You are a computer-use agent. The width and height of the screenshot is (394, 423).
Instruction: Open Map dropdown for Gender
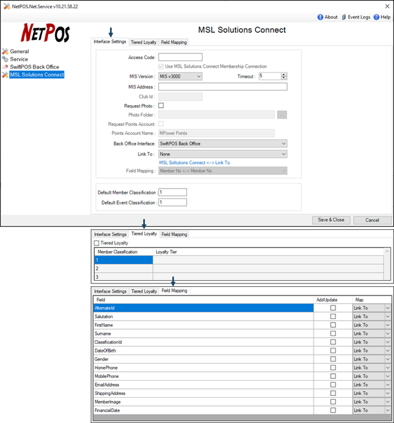[x=372, y=359]
